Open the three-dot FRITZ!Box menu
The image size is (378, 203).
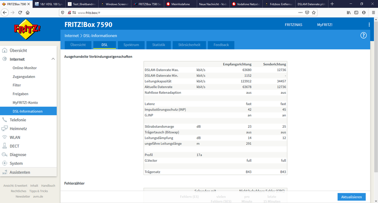pos(369,25)
